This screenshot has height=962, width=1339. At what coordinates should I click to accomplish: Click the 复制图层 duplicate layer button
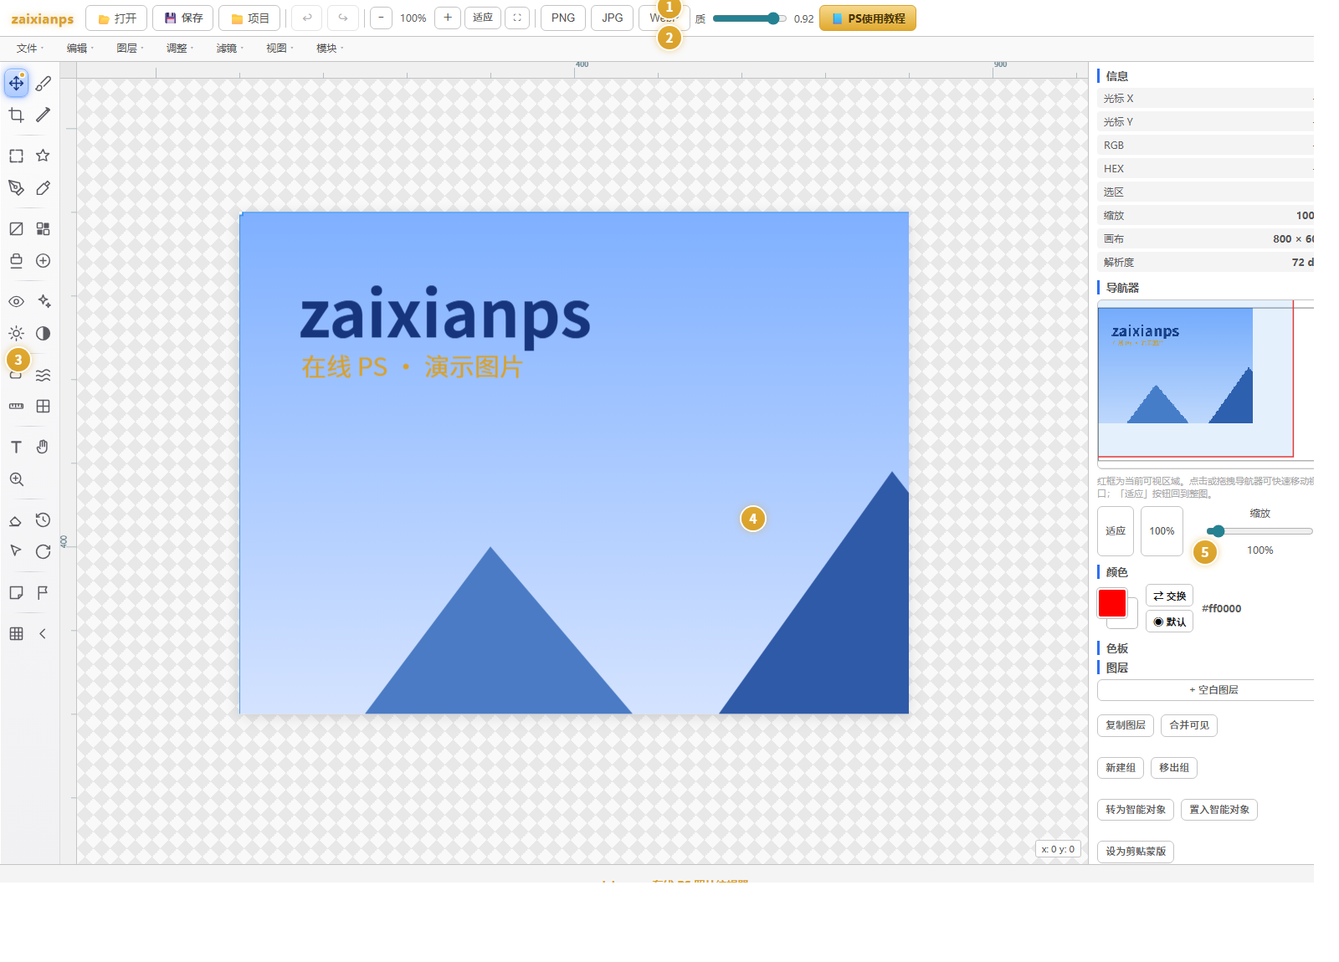(1126, 725)
